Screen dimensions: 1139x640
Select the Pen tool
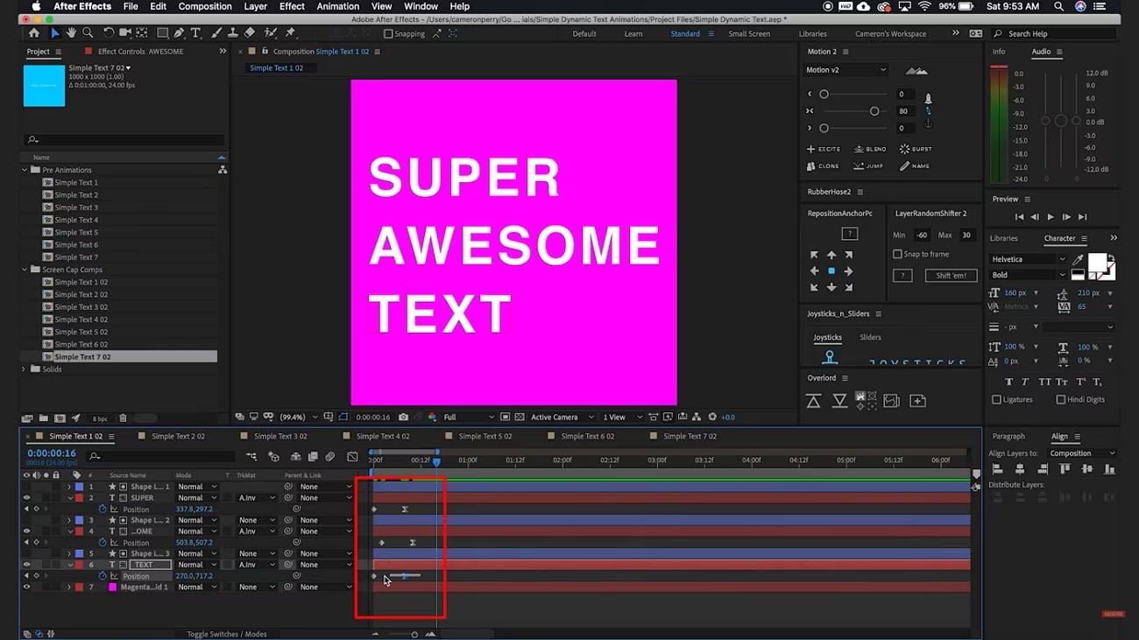[x=179, y=33]
